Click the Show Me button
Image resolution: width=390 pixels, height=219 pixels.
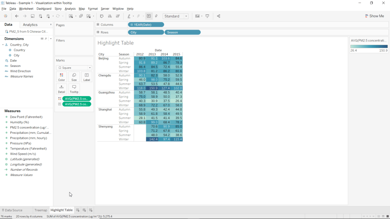[x=374, y=16]
